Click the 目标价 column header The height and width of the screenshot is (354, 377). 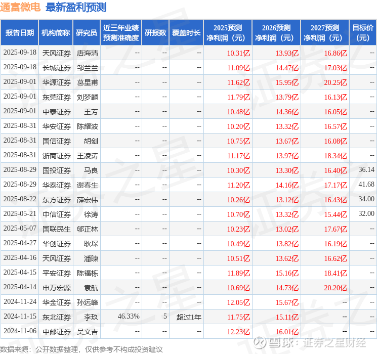(x=362, y=33)
